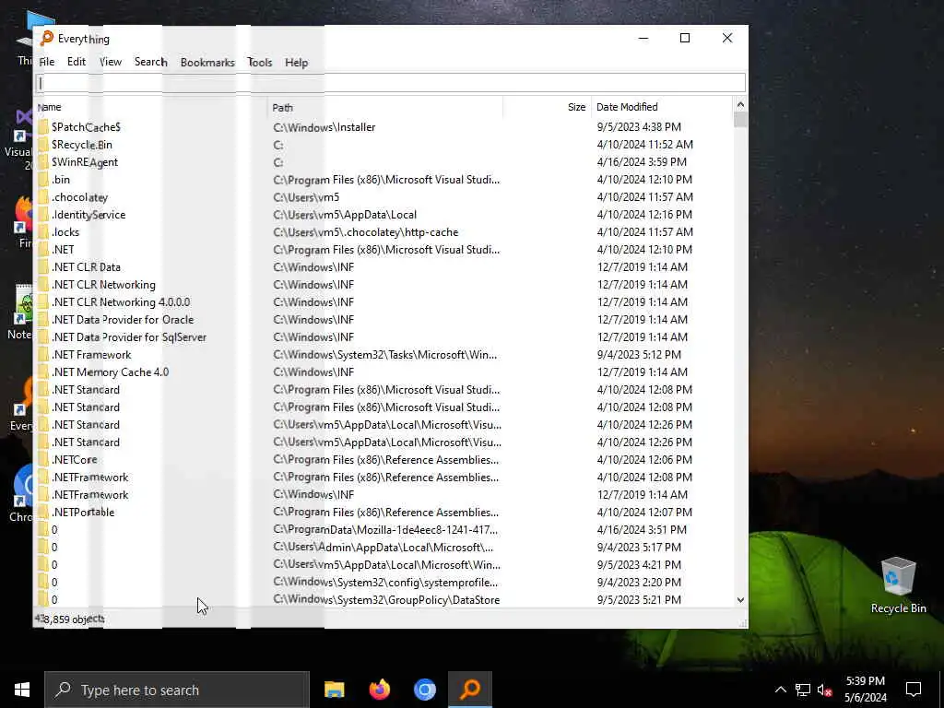Open the Edit menu
This screenshot has width=944, height=708.
pyautogui.click(x=77, y=62)
